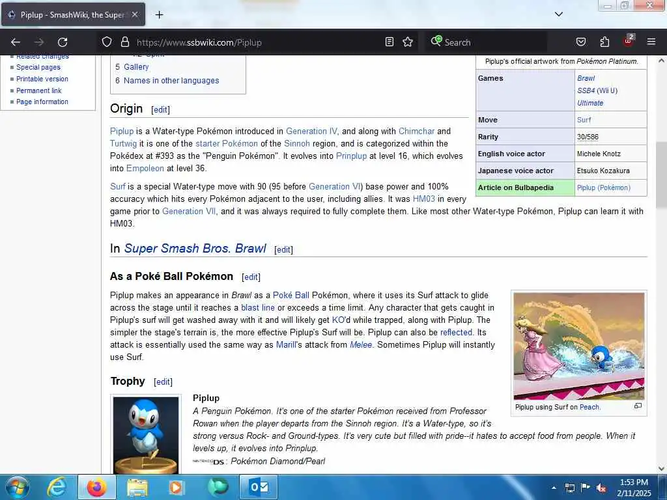The height and width of the screenshot is (500, 667).
Task: Click the address bar URL
Action: tap(199, 42)
